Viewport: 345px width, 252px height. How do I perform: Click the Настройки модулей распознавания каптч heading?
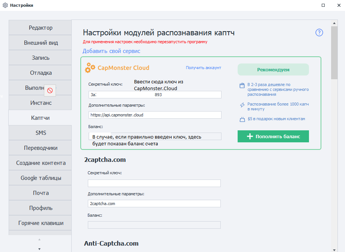click(x=159, y=33)
